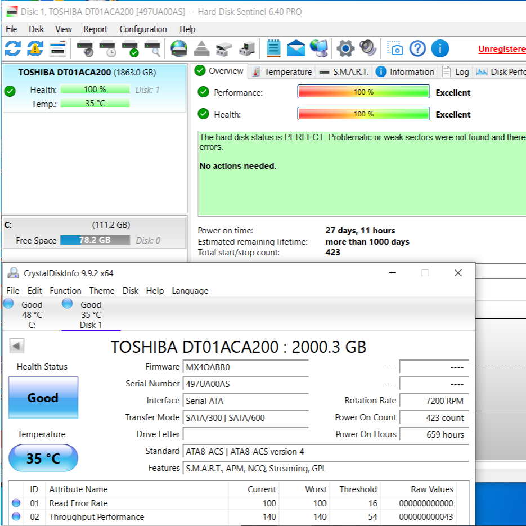The image size is (526, 526).
Task: Open the Configuration menu
Action: click(x=143, y=29)
